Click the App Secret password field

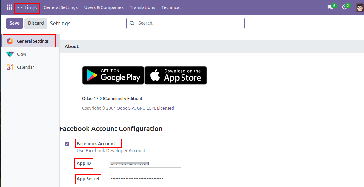pos(145,179)
